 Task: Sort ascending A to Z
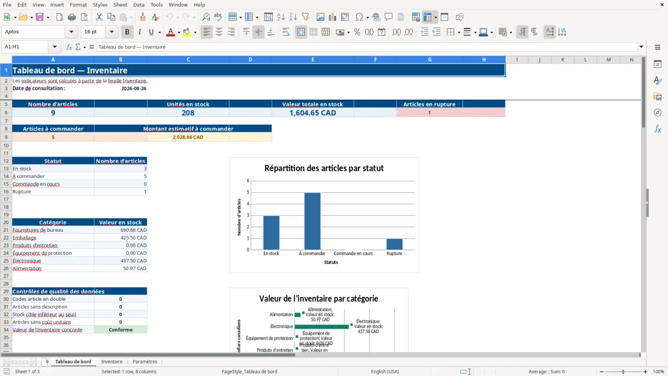(x=281, y=17)
